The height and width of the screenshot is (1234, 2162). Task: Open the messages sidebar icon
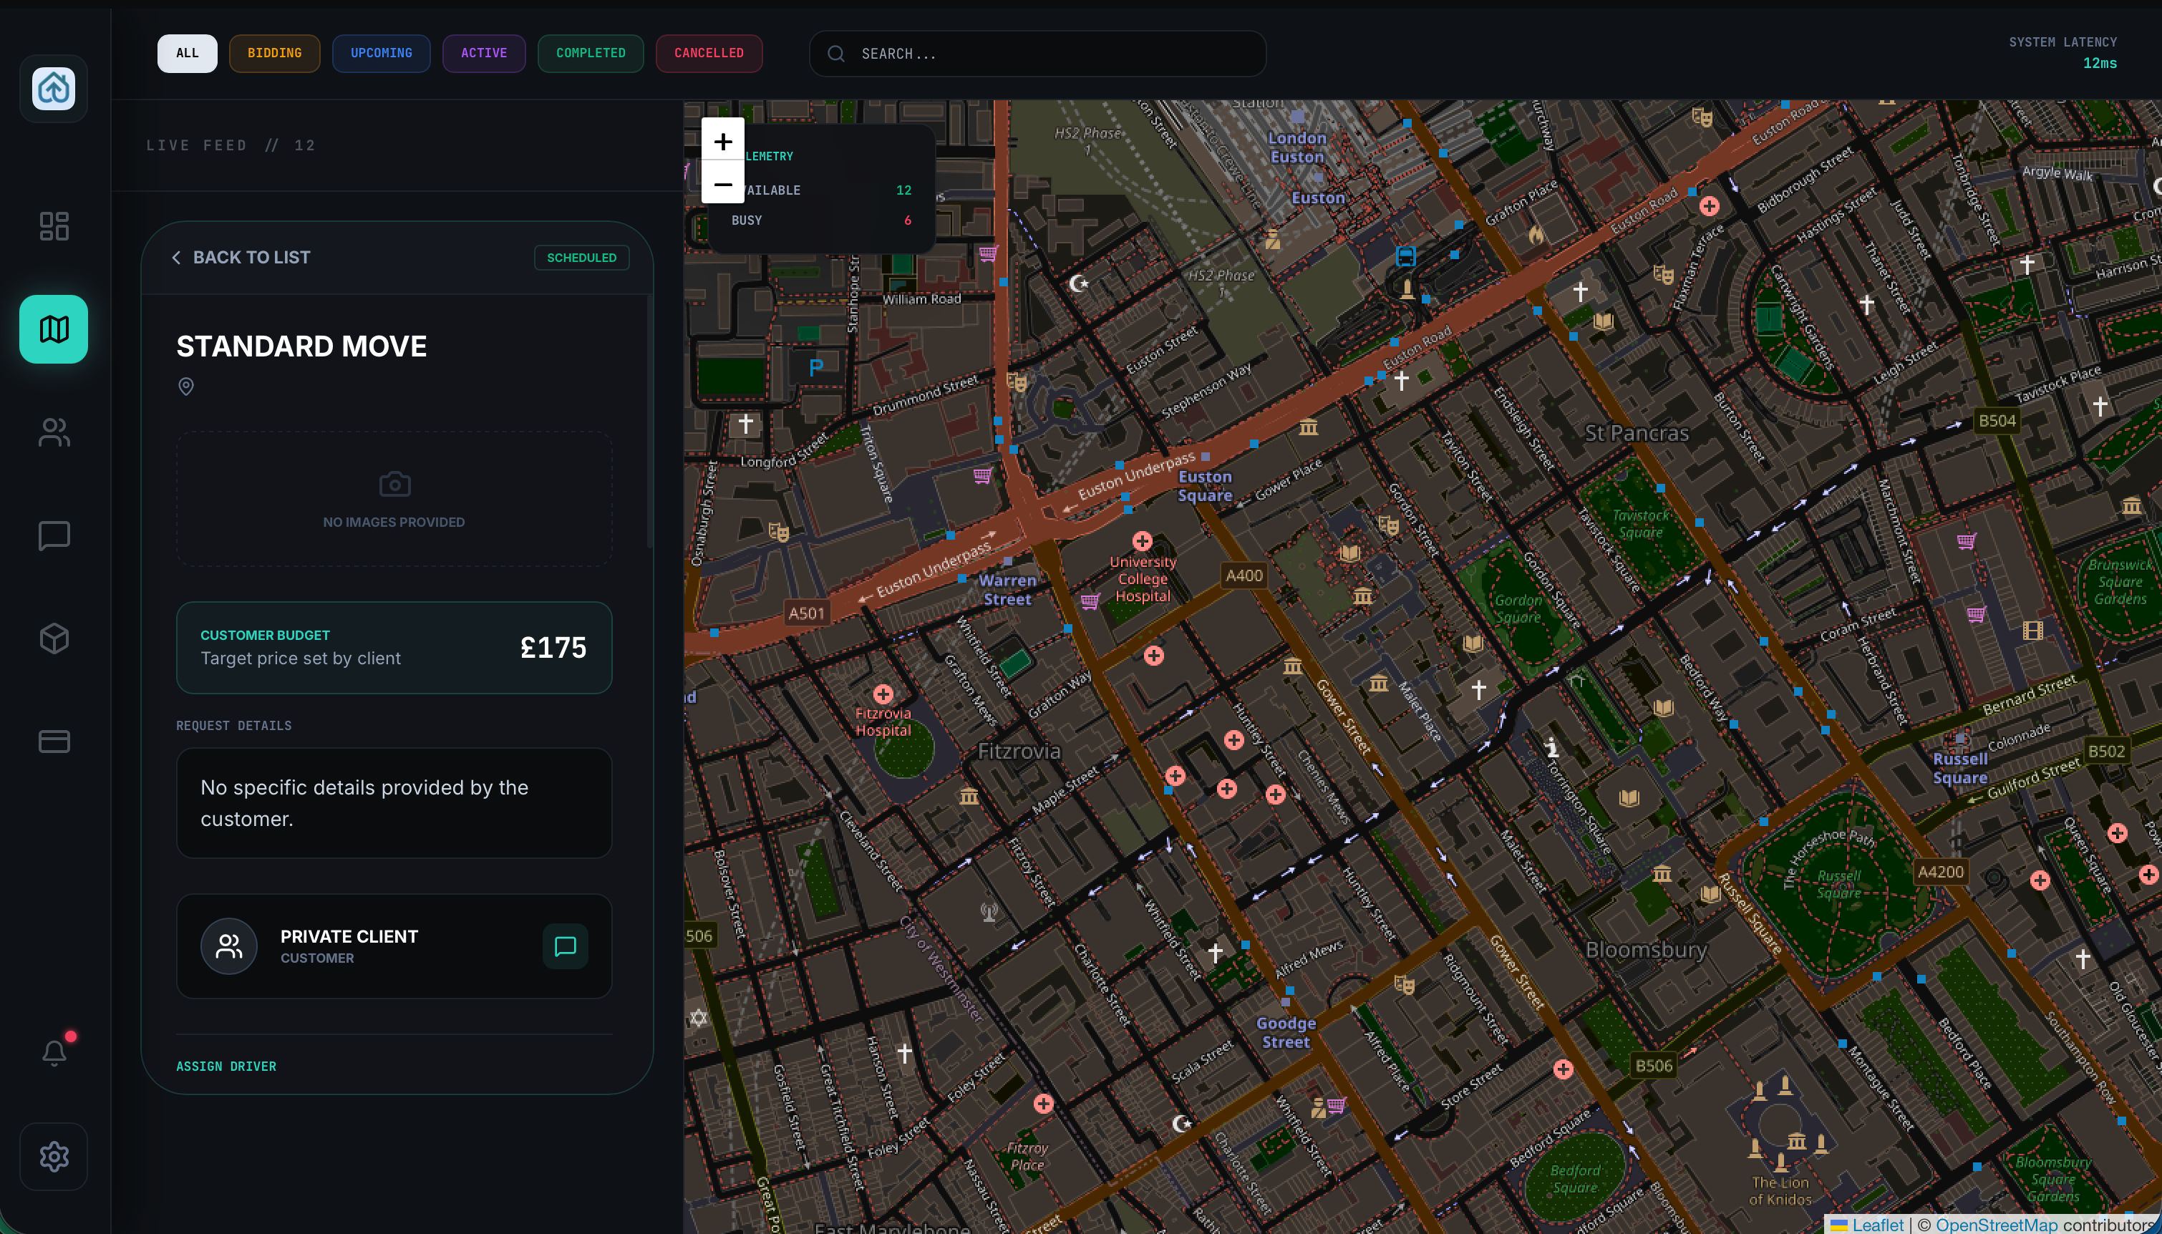click(x=54, y=535)
